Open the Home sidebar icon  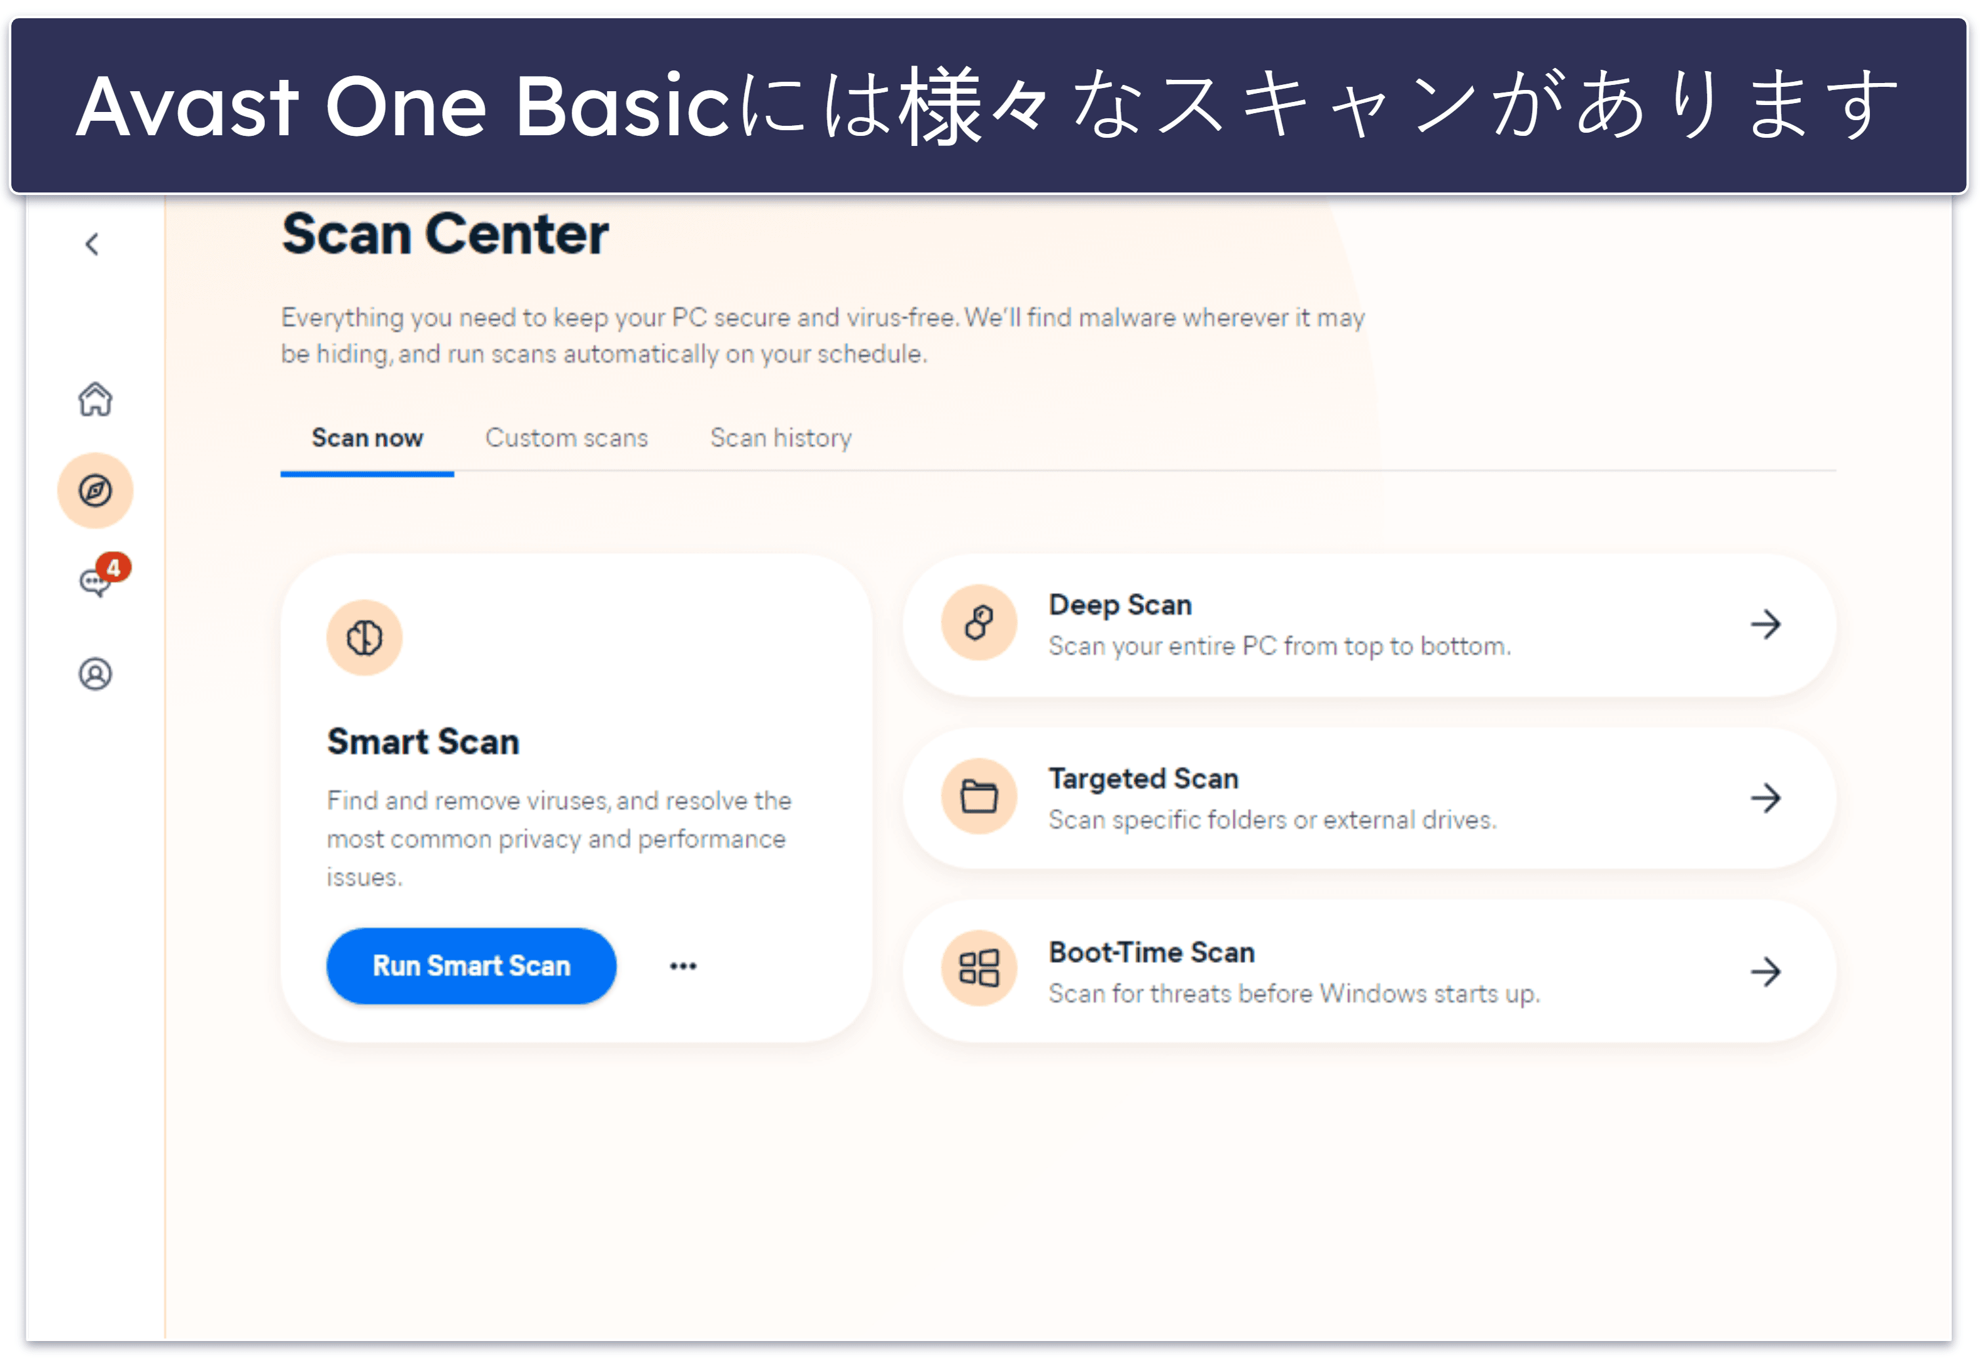(x=96, y=399)
